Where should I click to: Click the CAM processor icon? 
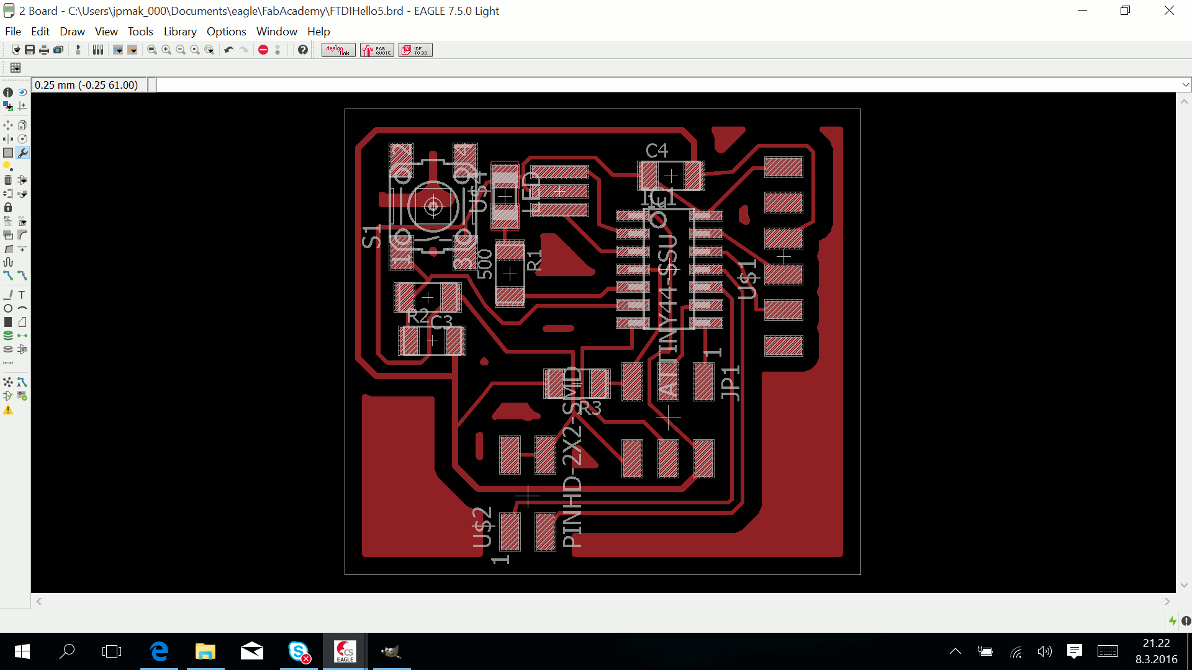pyautogui.click(x=58, y=50)
